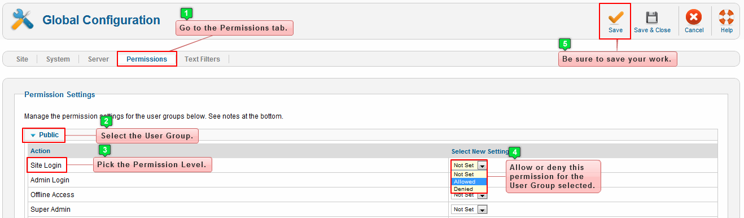This screenshot has height=218, width=744.
Task: Switch to the Site tab
Action: pos(22,59)
